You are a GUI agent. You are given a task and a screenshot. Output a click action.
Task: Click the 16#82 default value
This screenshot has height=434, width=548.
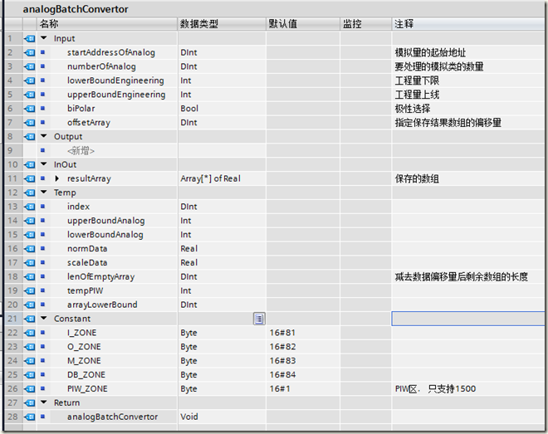click(x=282, y=346)
